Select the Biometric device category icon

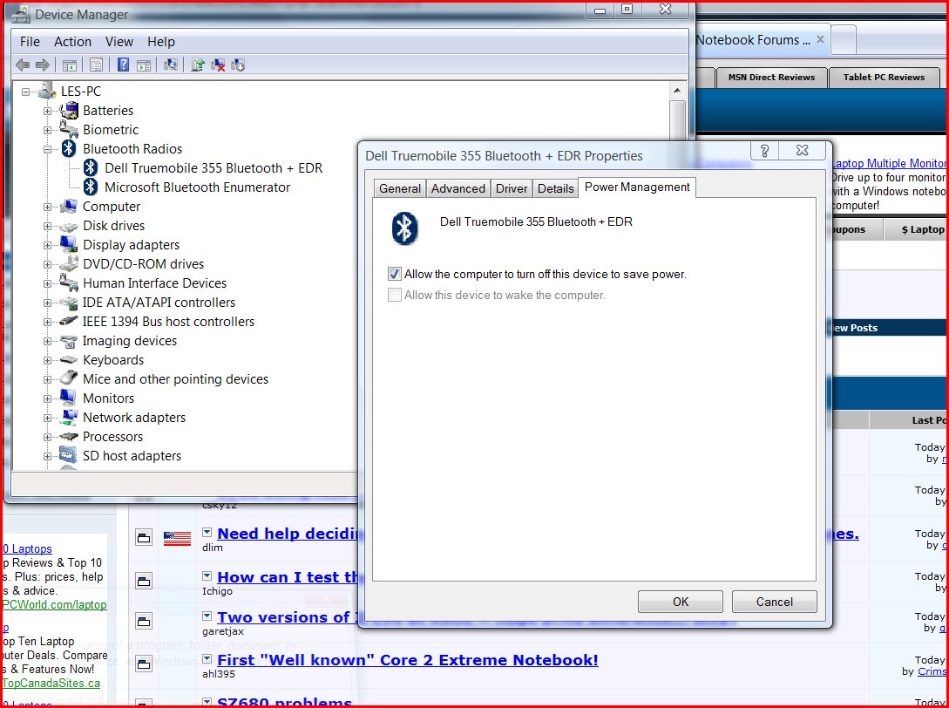tap(69, 129)
